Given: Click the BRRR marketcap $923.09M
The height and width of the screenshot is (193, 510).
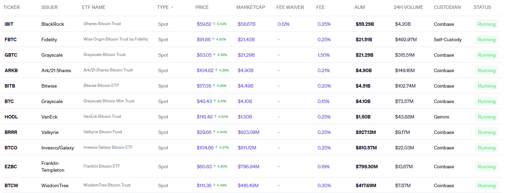Looking at the screenshot, I should pos(248,132).
